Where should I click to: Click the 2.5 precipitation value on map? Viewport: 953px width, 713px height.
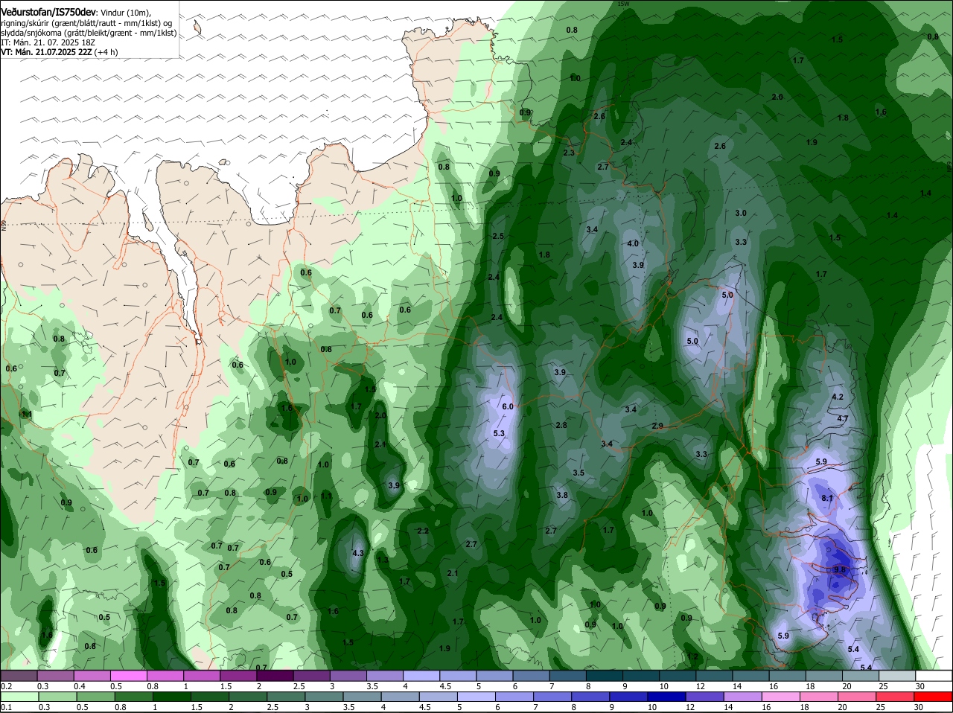498,236
